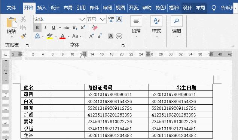Click the Copy icon in clipboard group
238x140 pixels.
(x=23, y=28)
